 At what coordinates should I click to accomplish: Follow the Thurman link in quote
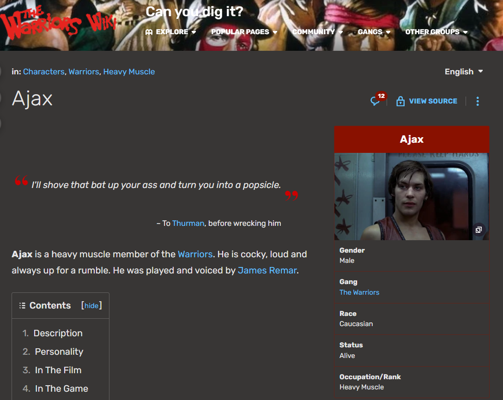point(188,223)
